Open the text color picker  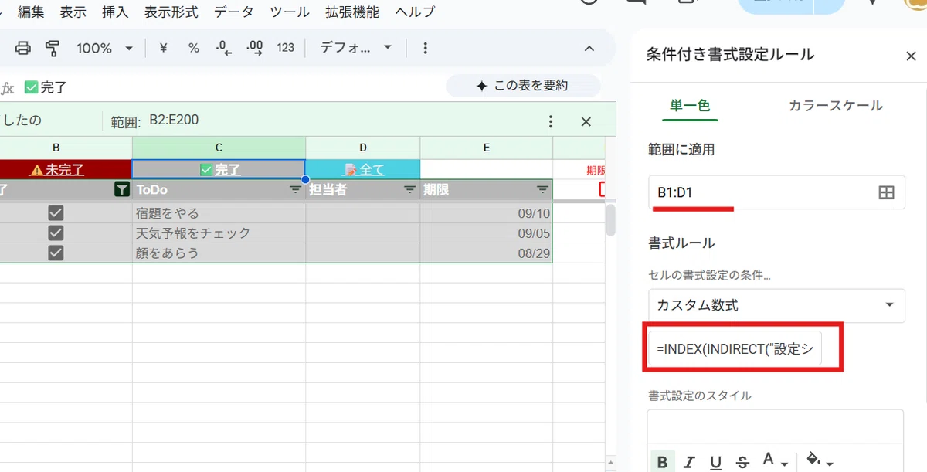[775, 462]
